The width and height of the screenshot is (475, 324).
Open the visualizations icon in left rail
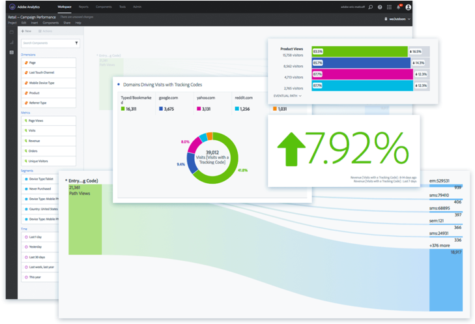coord(12,42)
